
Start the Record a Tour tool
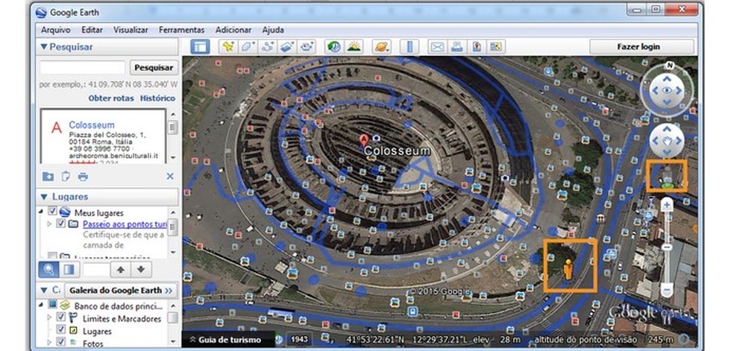point(307,47)
